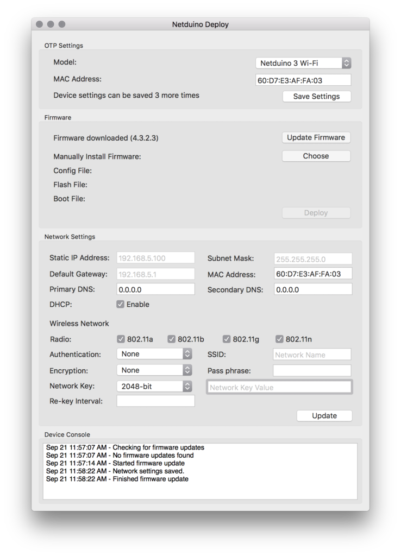Click the Config File label
401x556 pixels.
(72, 170)
